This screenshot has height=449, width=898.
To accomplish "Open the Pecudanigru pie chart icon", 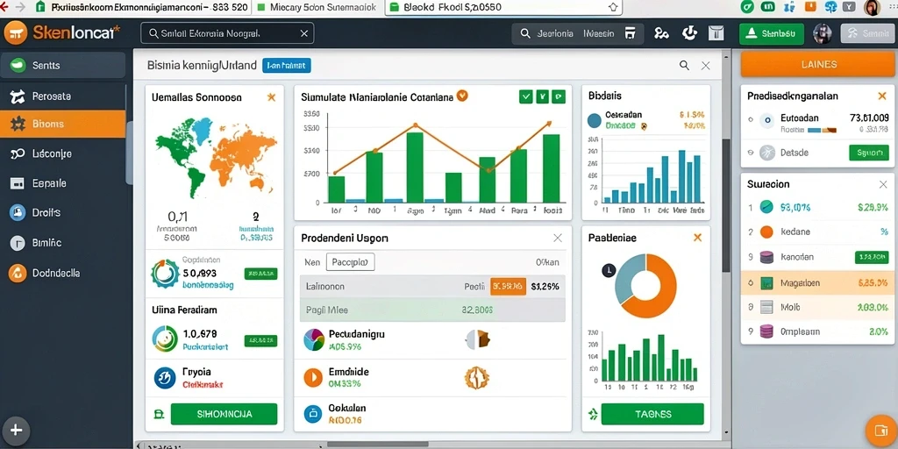I will click(314, 339).
